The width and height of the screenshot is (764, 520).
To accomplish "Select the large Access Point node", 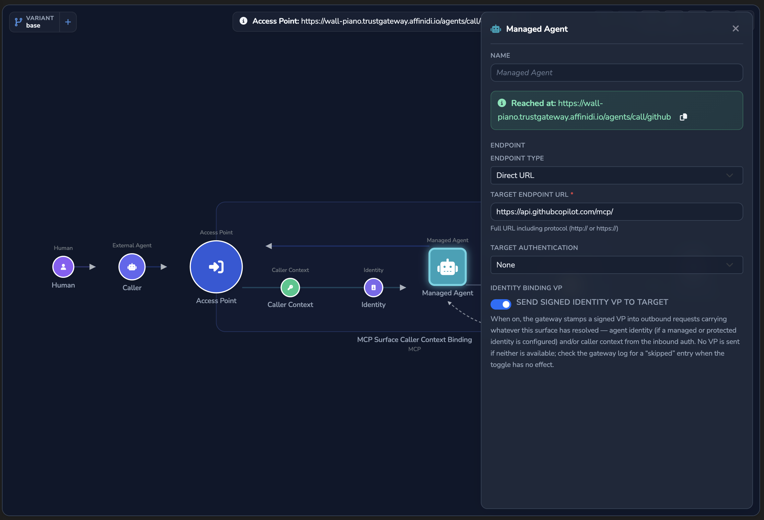I will (216, 267).
